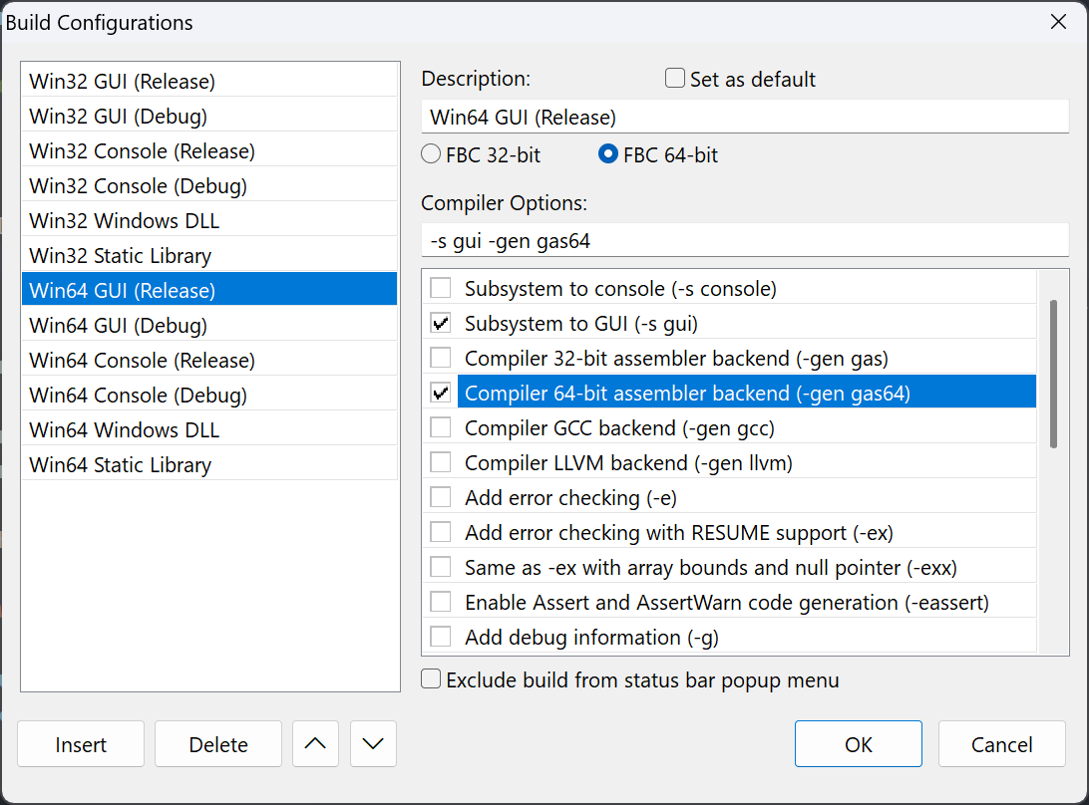Select the FBC 32-bit radio button

point(431,154)
